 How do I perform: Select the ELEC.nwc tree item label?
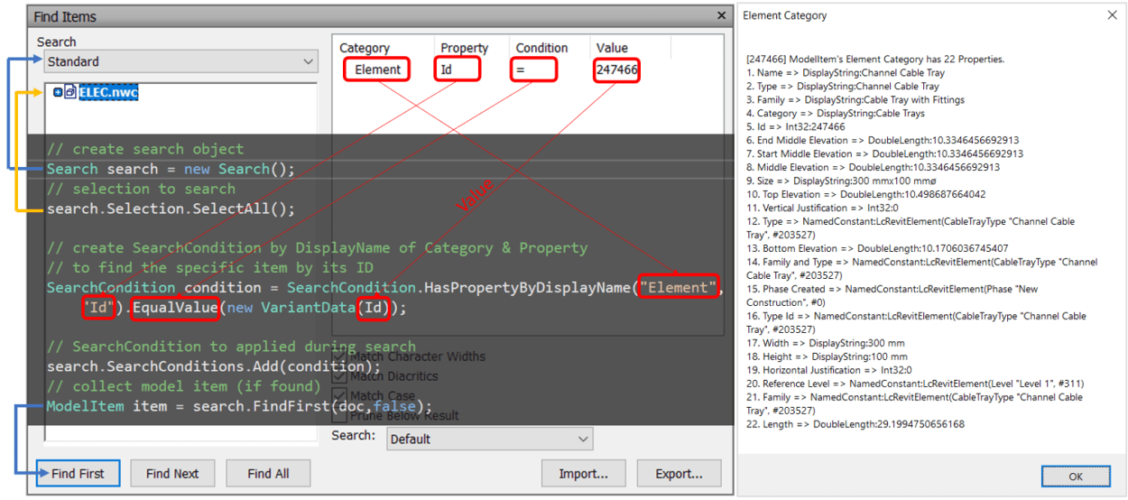pyautogui.click(x=108, y=93)
